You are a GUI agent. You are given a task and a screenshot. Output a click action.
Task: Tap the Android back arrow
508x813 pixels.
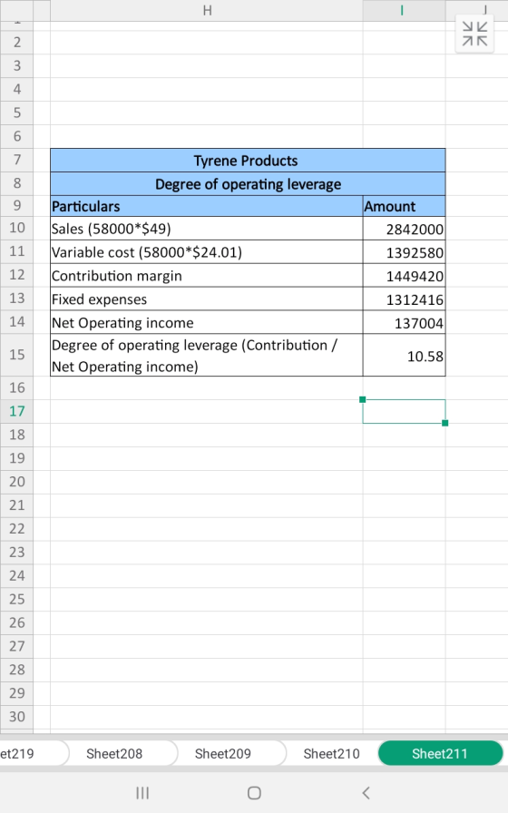[366, 793]
